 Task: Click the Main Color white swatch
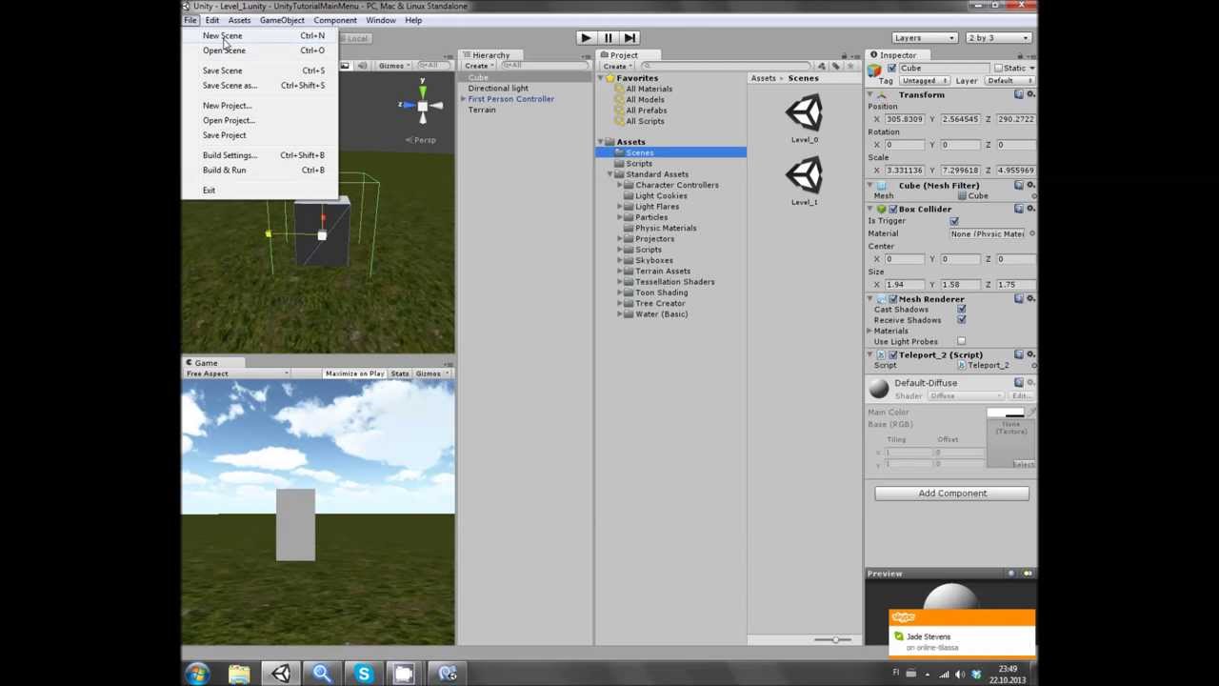coord(1006,413)
